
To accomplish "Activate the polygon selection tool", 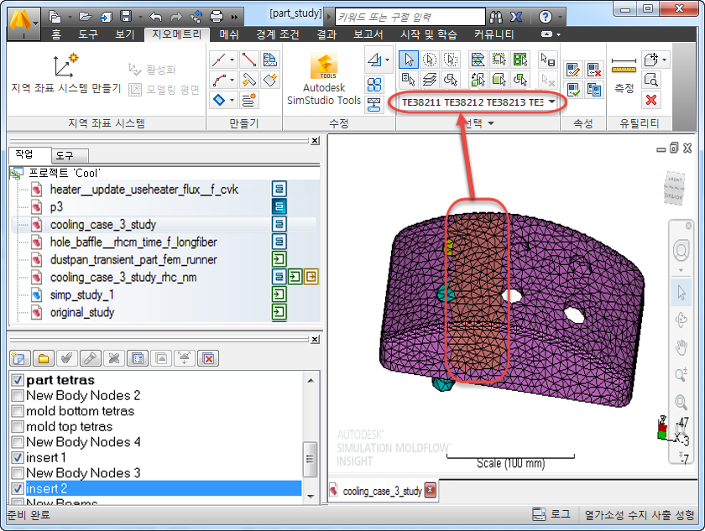I will tap(451, 60).
